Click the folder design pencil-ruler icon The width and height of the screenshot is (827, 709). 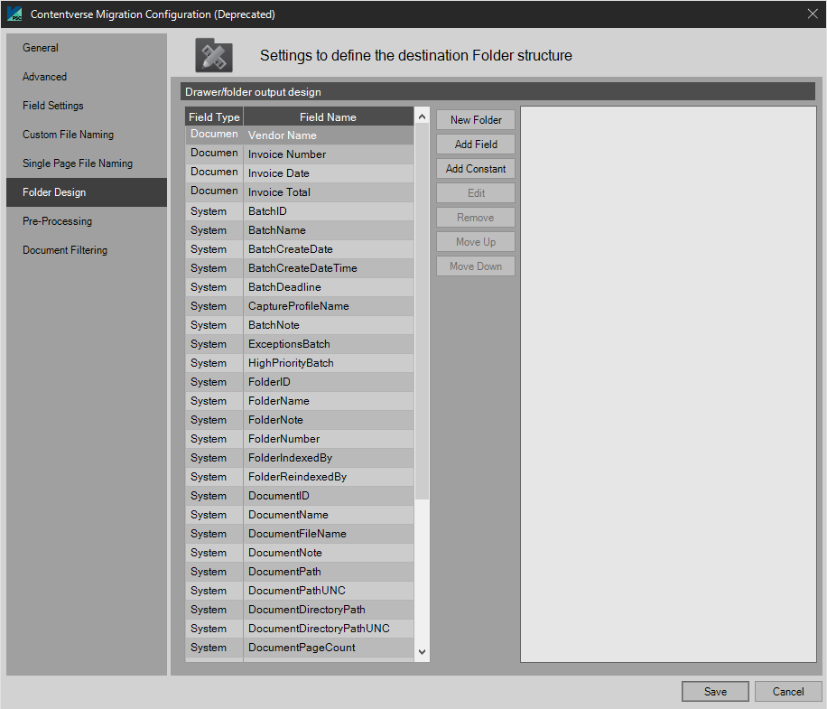[x=214, y=55]
